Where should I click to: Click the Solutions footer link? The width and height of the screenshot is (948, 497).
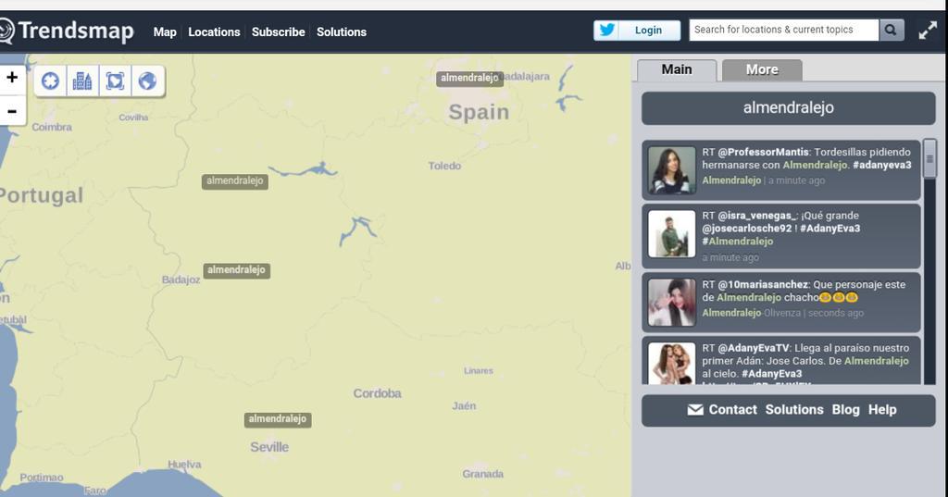(794, 410)
